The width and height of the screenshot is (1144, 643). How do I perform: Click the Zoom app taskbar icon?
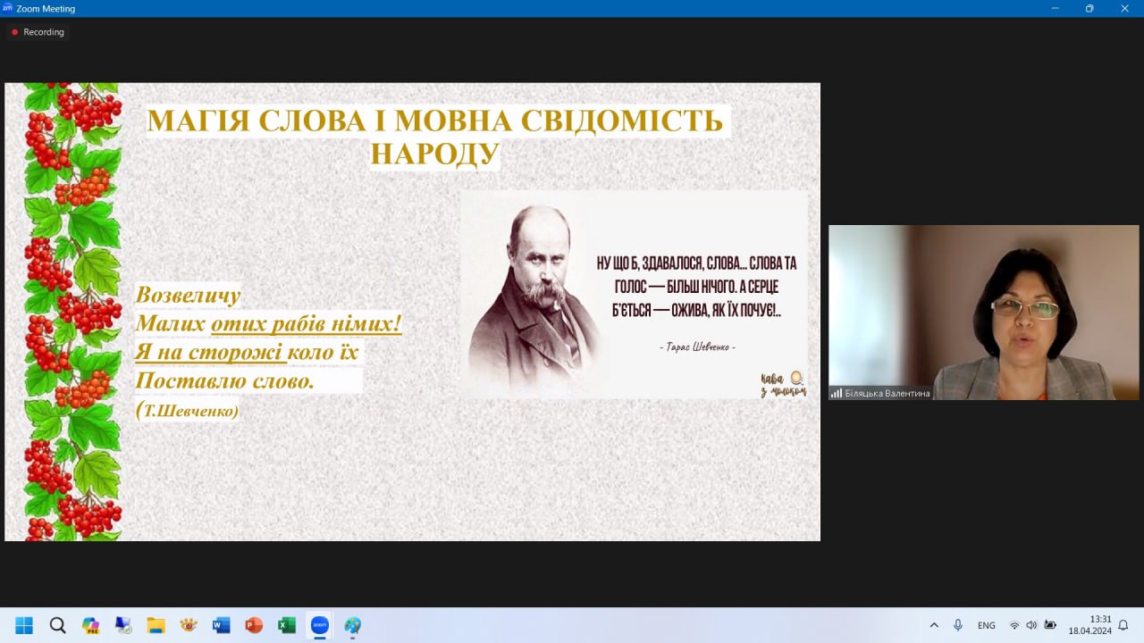click(319, 625)
